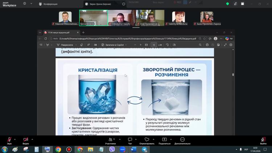This screenshot has width=272, height=153.
Task: Open Telegram from the Windows taskbar
Action: [144, 149]
